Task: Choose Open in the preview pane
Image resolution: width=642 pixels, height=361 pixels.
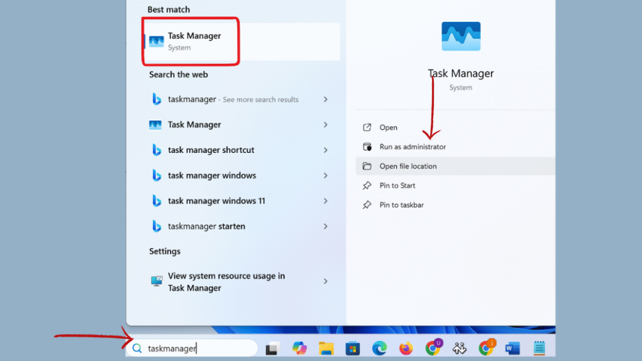Action: click(455, 127)
